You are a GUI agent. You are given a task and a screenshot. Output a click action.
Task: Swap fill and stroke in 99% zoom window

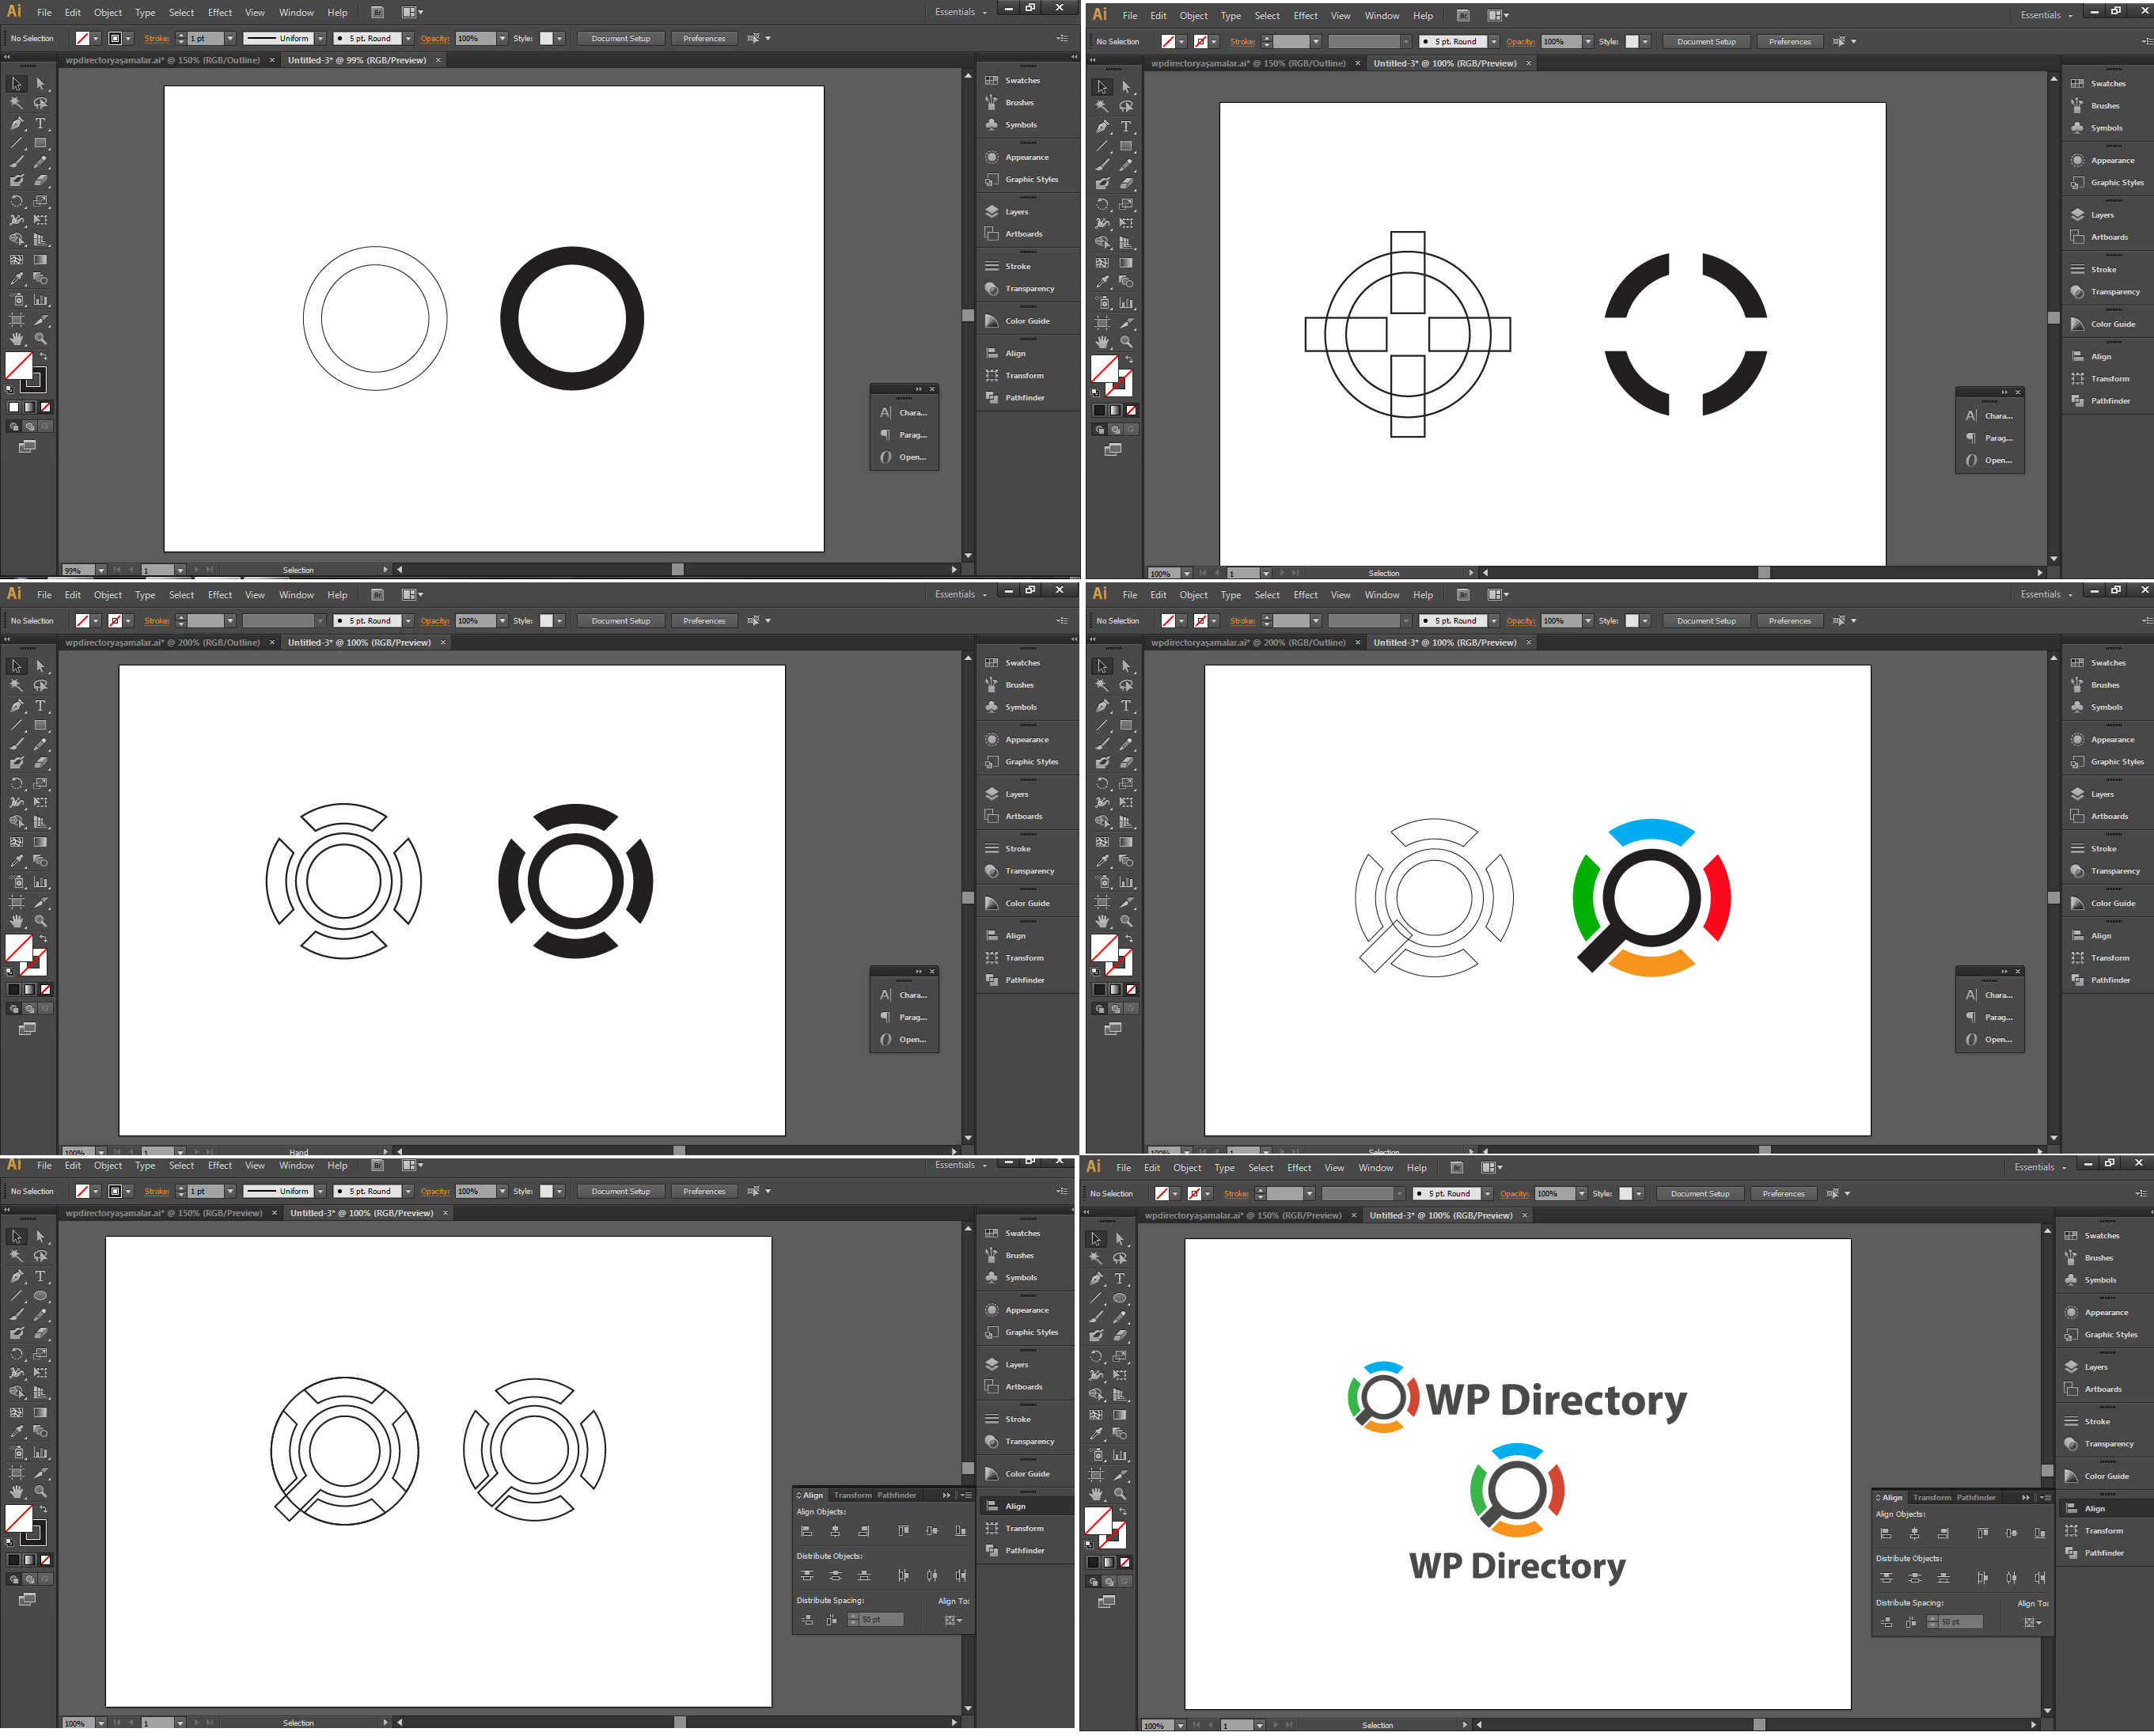pos(43,356)
